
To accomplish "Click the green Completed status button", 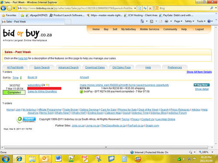I will (14, 93).
